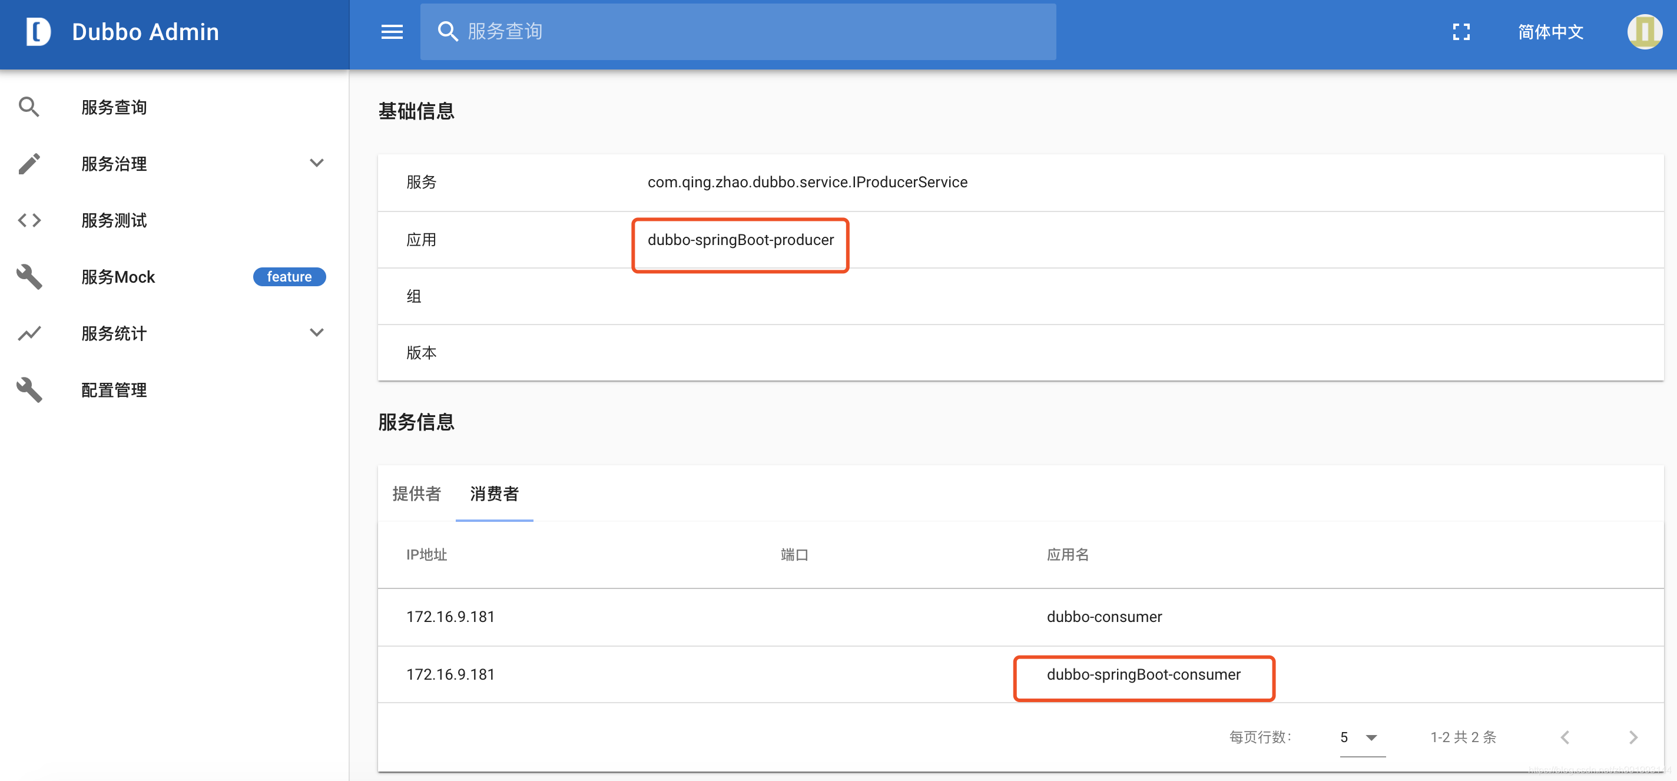The width and height of the screenshot is (1677, 781).
Task: Select the service name com.qing.zhao.dubbo.service.IProducerService
Action: tap(807, 183)
